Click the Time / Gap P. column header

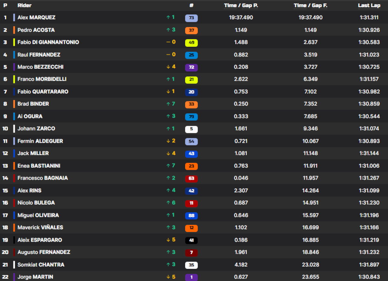coord(241,5)
